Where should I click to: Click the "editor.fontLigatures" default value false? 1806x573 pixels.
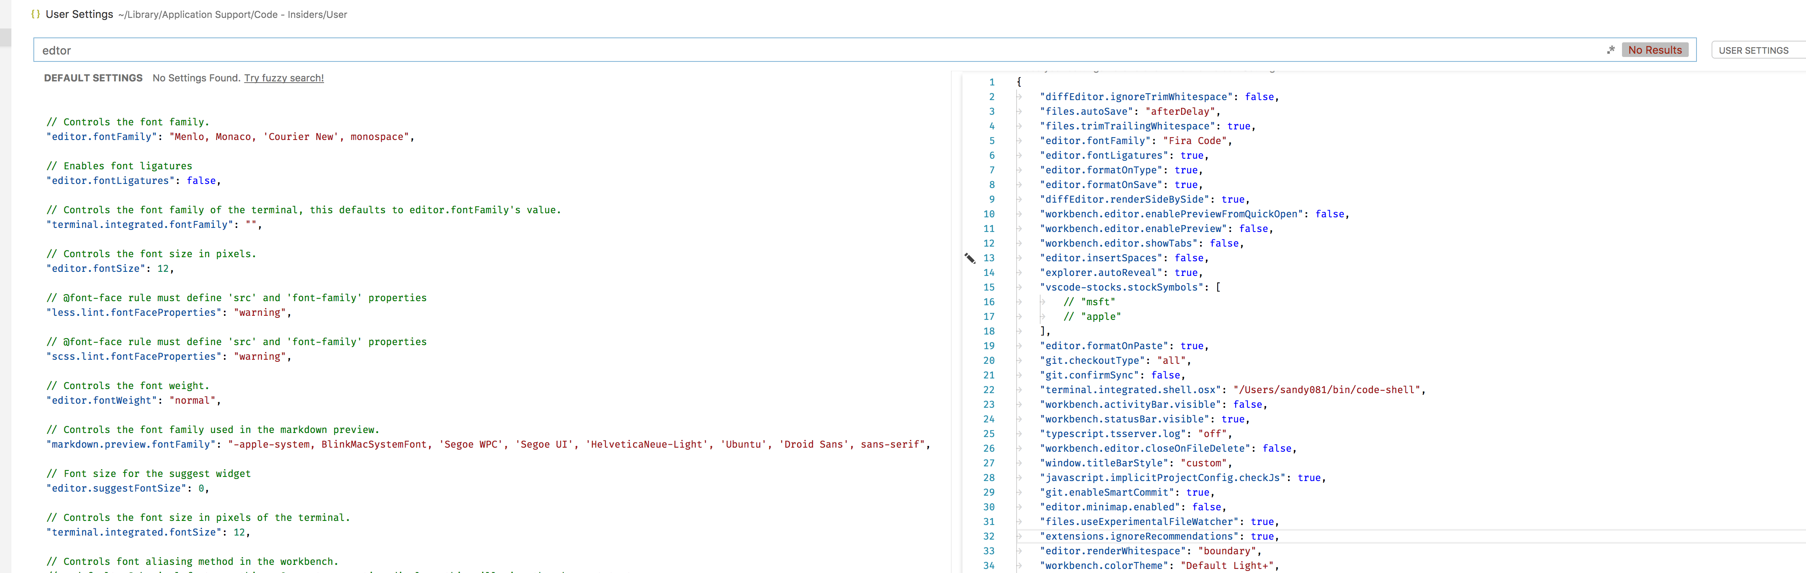[201, 181]
